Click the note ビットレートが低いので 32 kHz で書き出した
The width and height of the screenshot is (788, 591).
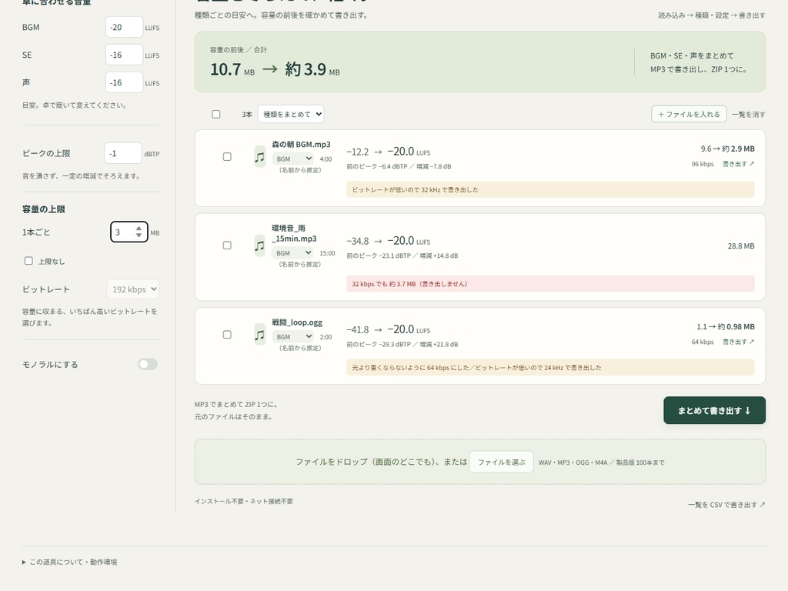click(x=550, y=189)
